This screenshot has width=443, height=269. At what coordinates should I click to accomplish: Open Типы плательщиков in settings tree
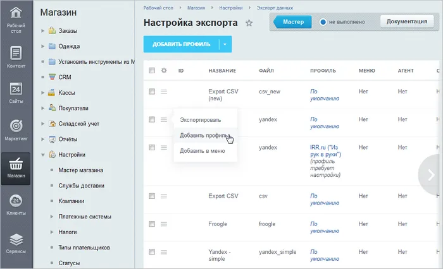(x=84, y=248)
